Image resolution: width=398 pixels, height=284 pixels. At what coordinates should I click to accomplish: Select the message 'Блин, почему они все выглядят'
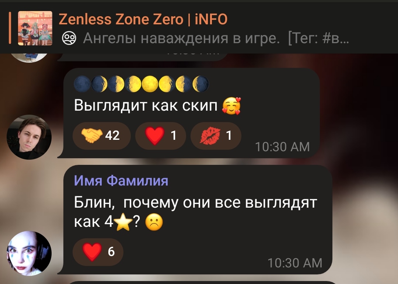click(x=195, y=203)
